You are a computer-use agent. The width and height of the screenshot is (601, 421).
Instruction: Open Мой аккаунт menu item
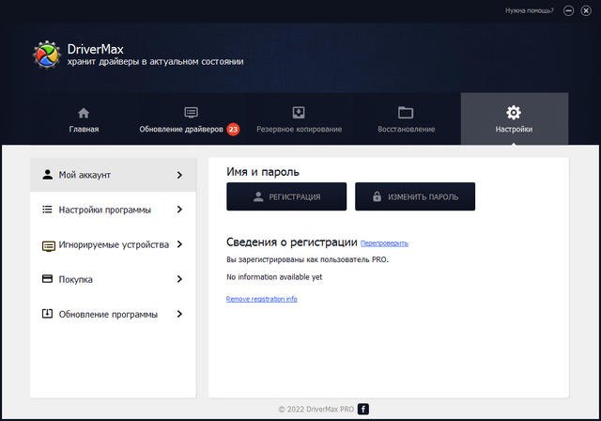pyautogui.click(x=113, y=175)
